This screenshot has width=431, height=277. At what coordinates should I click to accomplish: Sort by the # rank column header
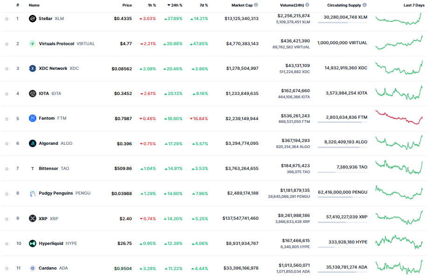click(x=18, y=5)
